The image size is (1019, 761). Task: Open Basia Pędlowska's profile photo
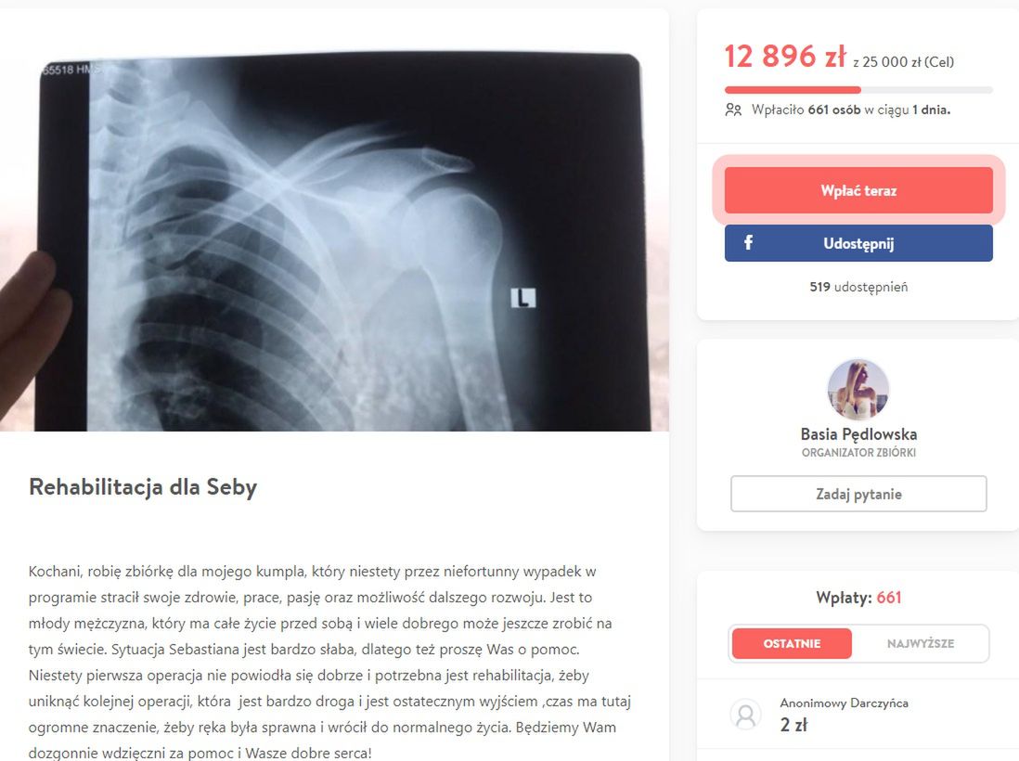coord(858,389)
